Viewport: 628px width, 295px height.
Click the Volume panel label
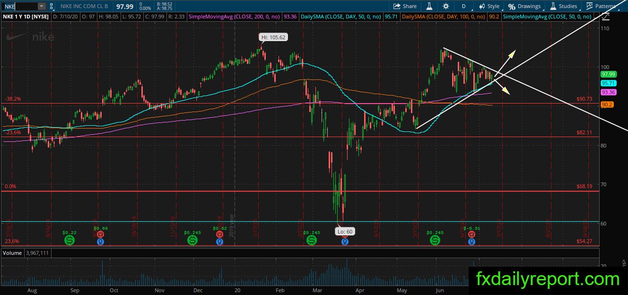coord(12,253)
